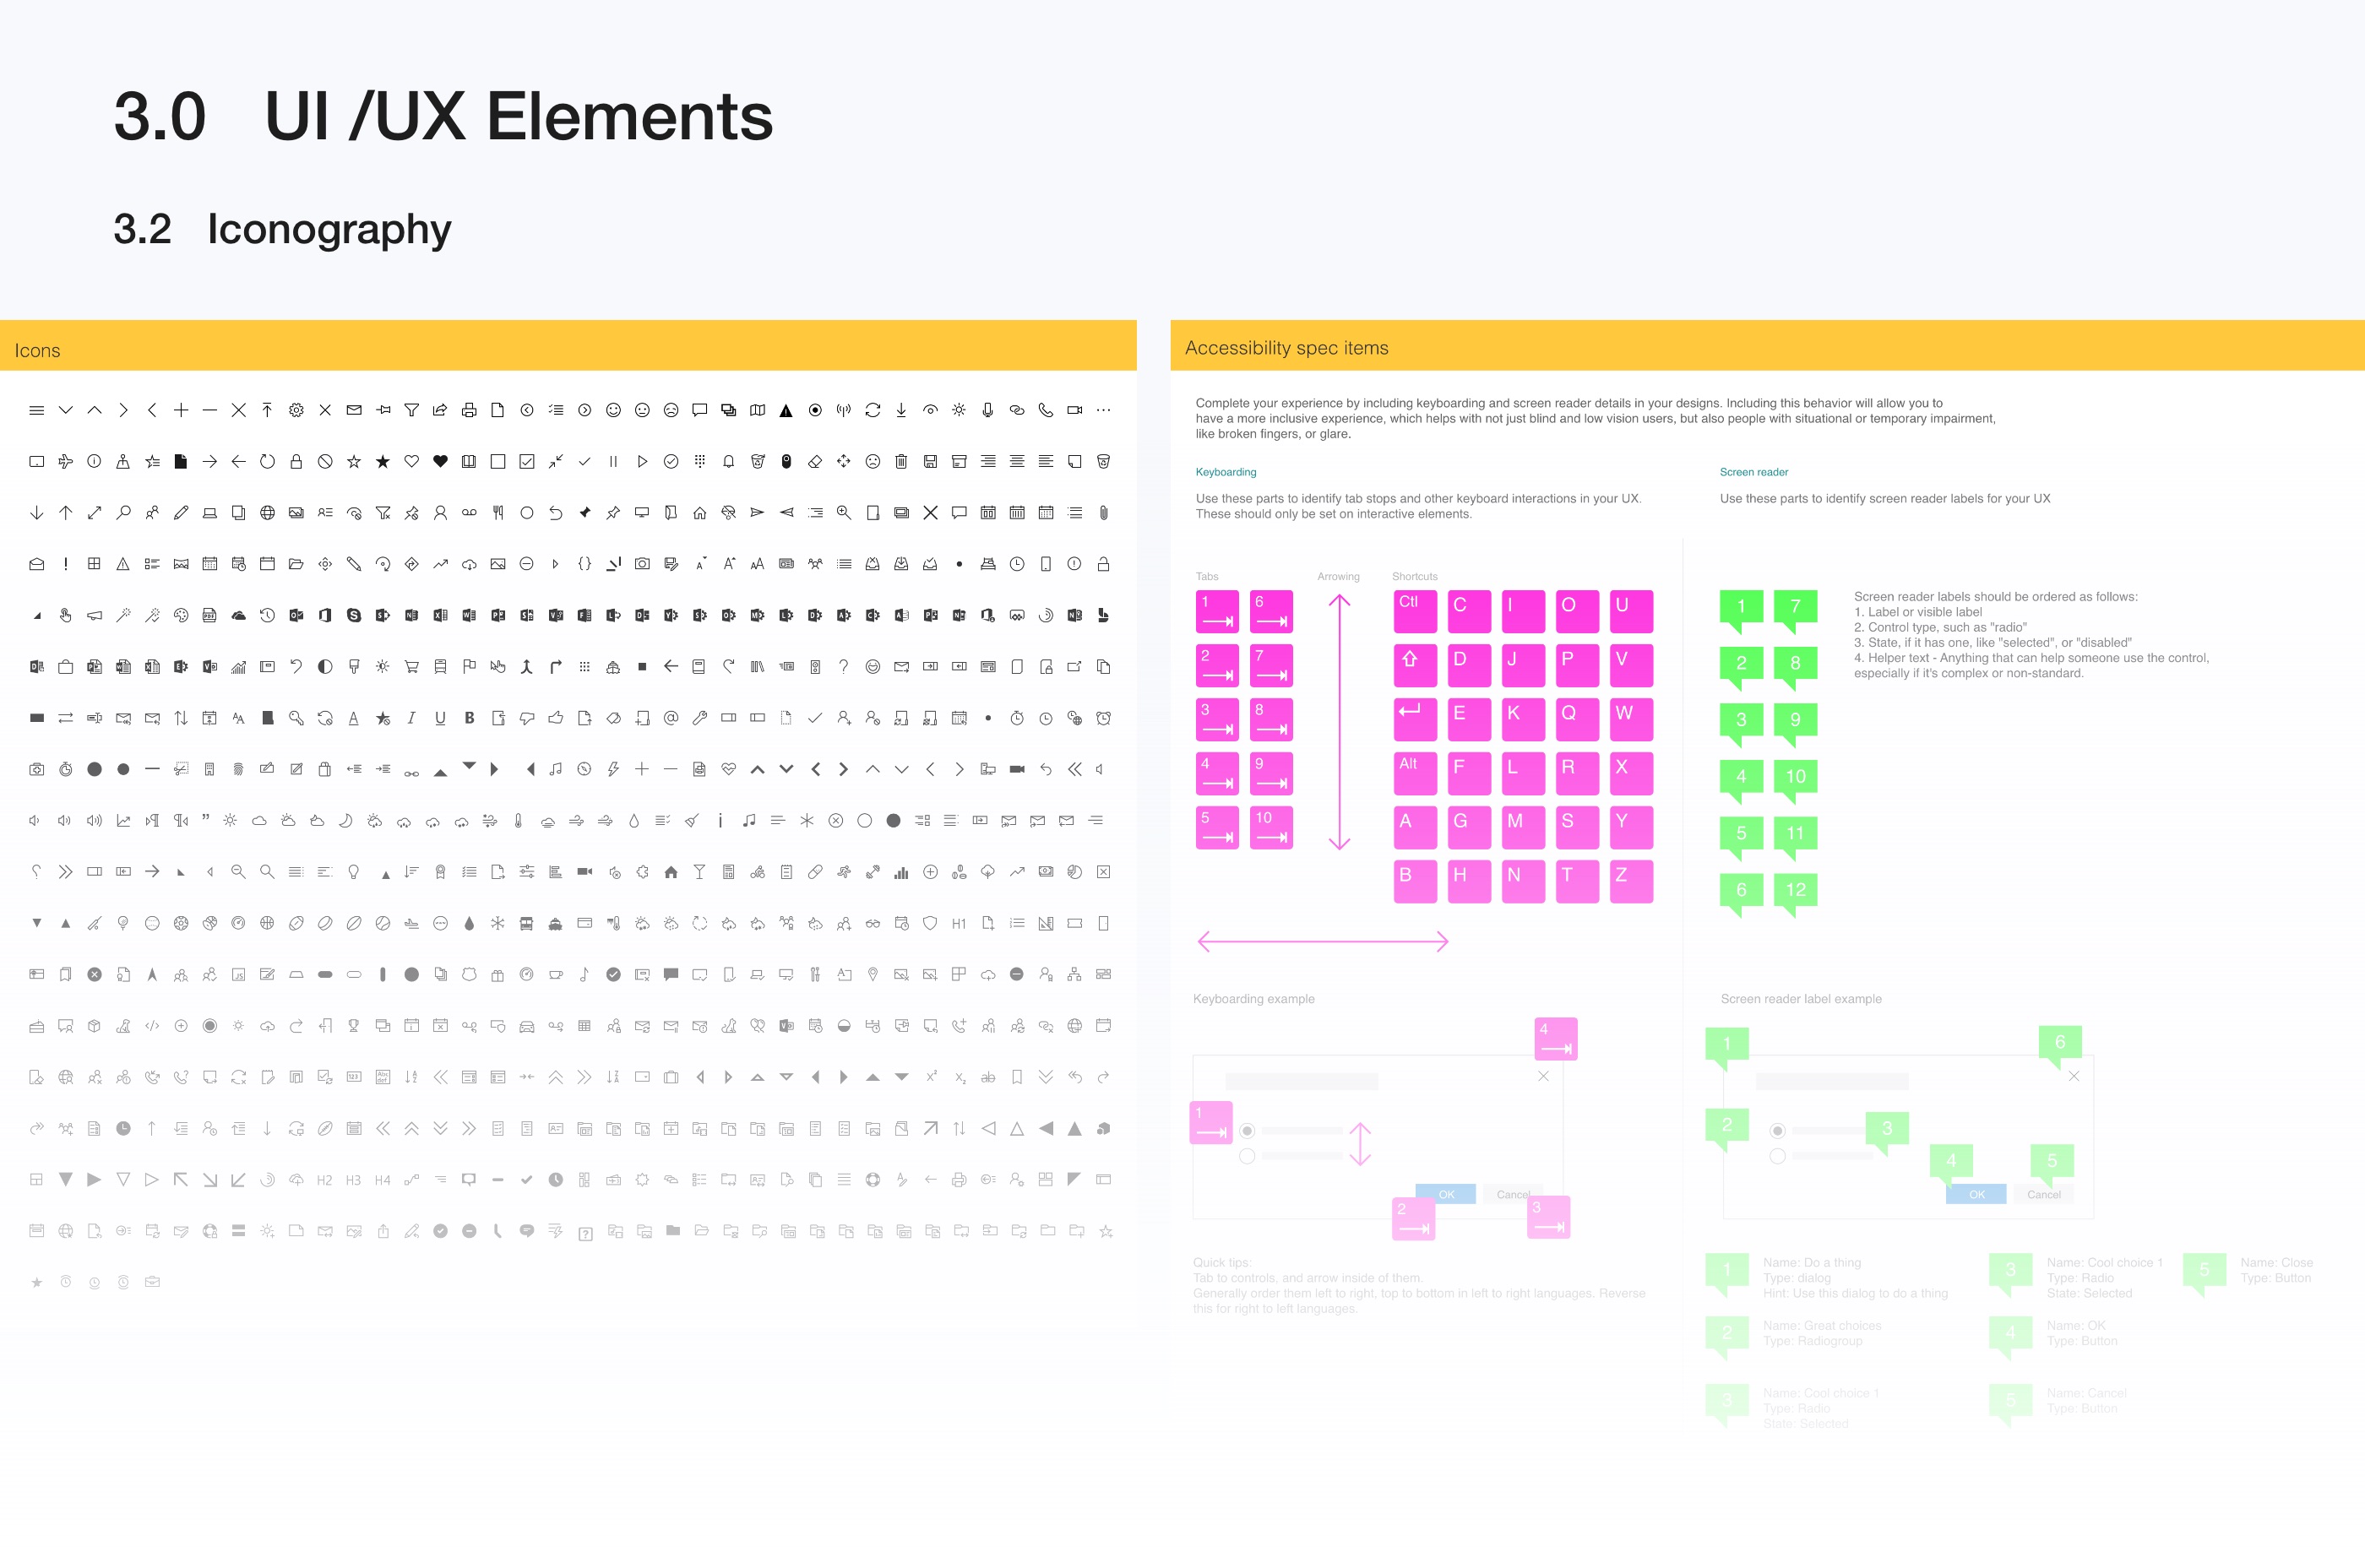Viewport: 2365px width, 1568px height.
Task: Click the Skype logo icon
Action: point(353,615)
